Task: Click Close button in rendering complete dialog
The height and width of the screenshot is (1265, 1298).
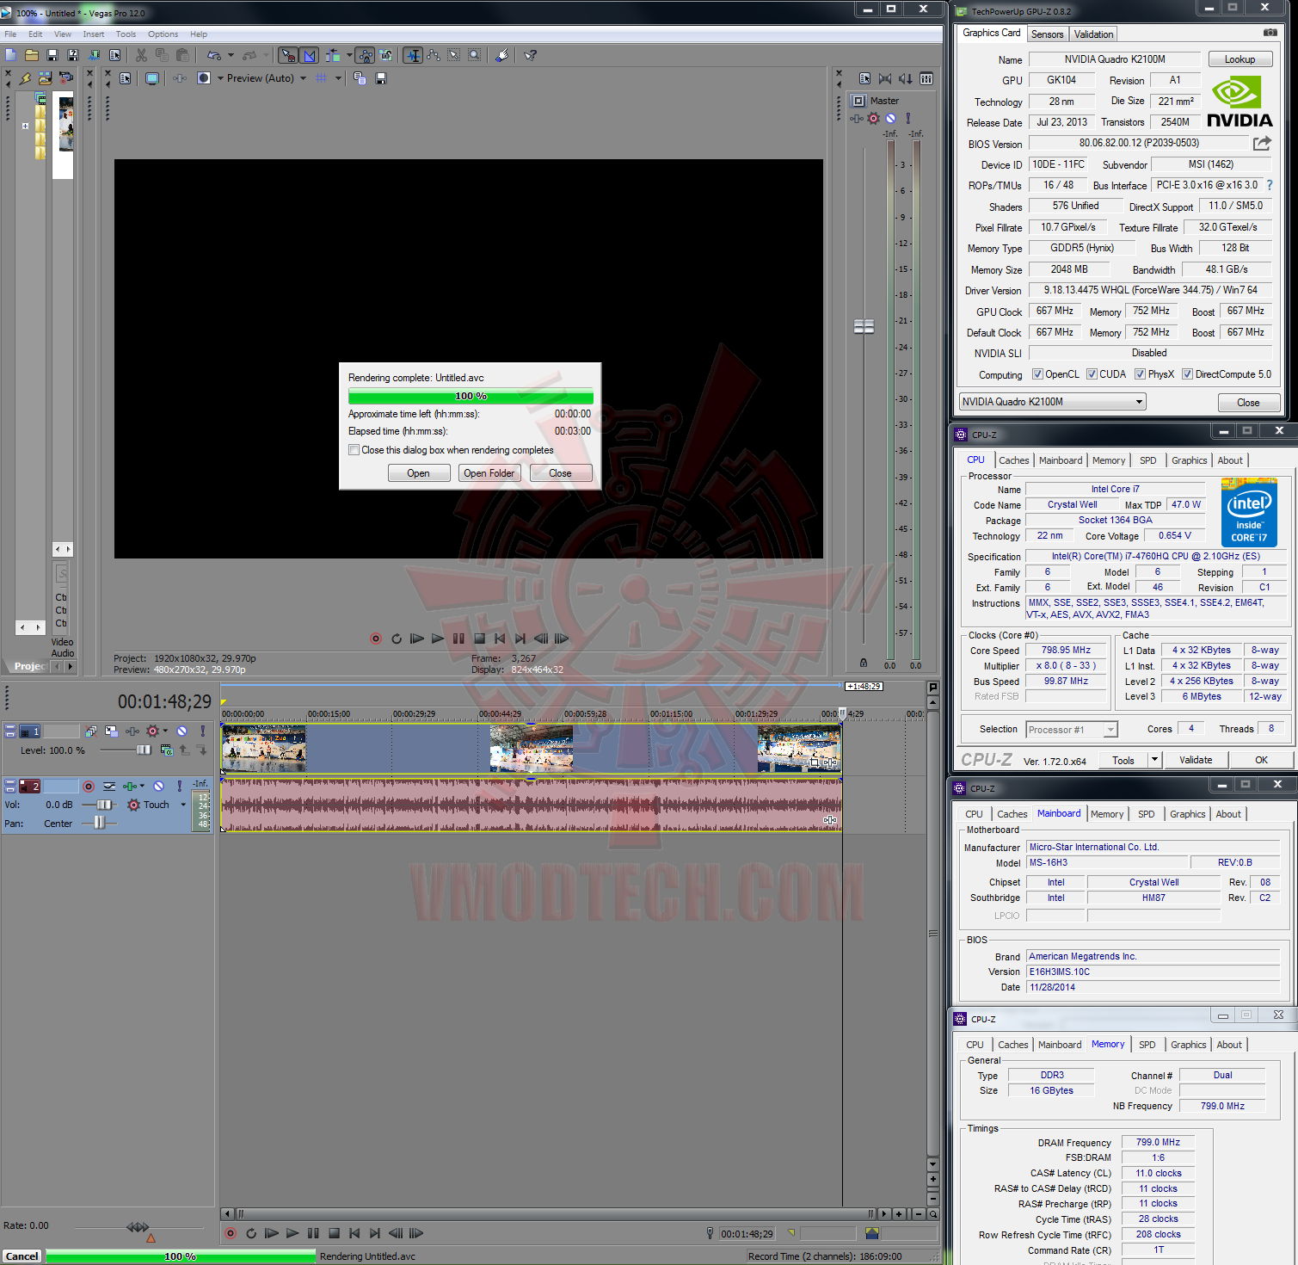Action: pos(561,473)
